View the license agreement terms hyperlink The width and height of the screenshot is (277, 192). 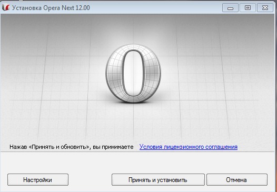[x=189, y=147]
